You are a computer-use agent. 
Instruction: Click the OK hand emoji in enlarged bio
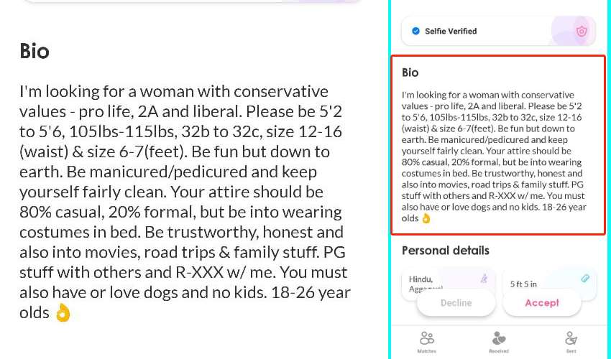click(63, 312)
